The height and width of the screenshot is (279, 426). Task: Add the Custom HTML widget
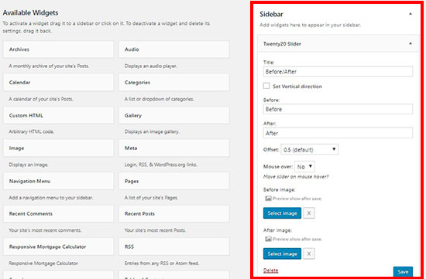(58, 115)
